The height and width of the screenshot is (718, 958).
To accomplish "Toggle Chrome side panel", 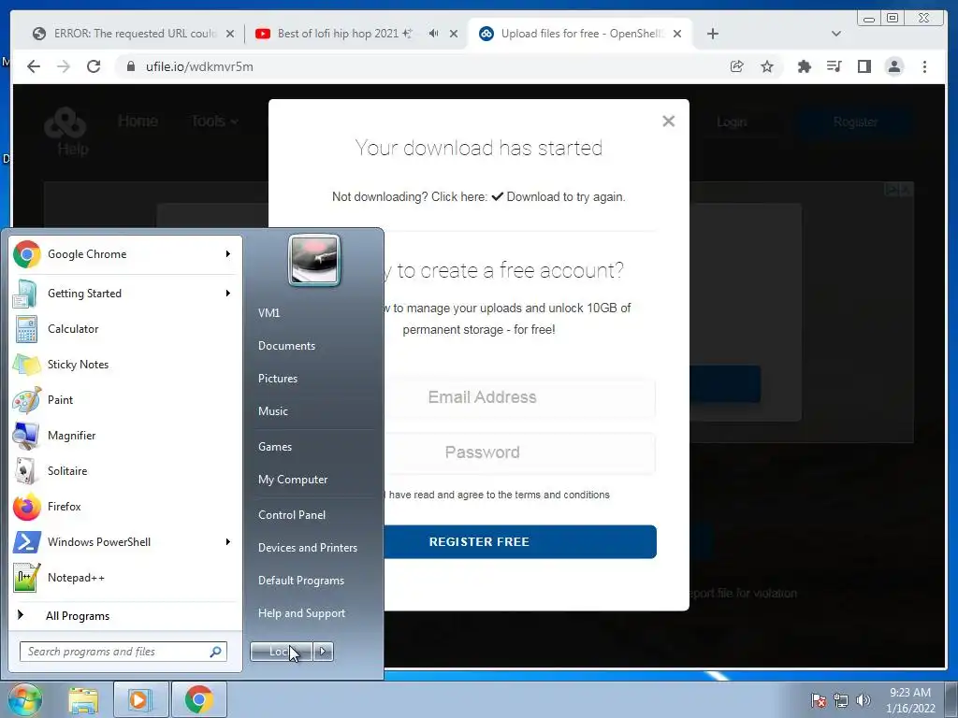I will 864,66.
